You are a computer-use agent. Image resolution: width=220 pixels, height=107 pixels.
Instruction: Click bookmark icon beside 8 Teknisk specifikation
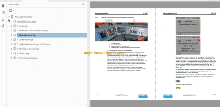pos(15,58)
